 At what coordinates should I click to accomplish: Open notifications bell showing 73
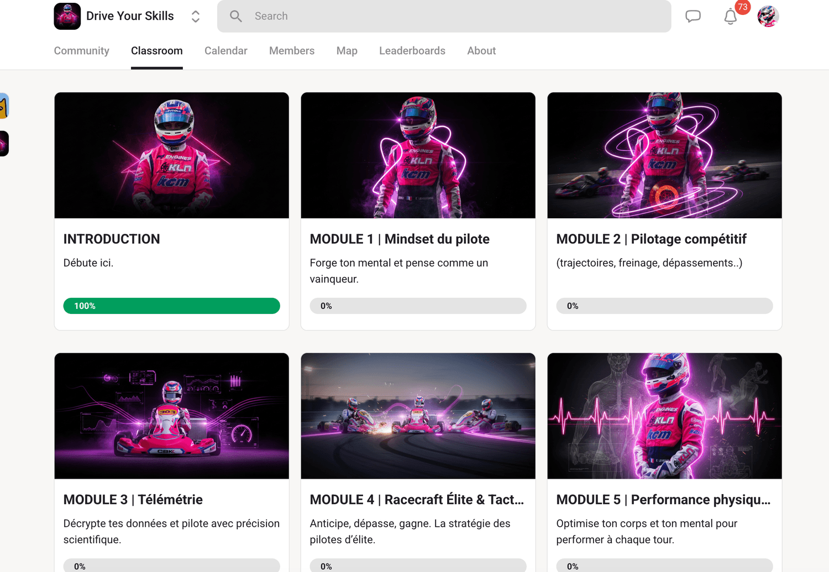[731, 17]
